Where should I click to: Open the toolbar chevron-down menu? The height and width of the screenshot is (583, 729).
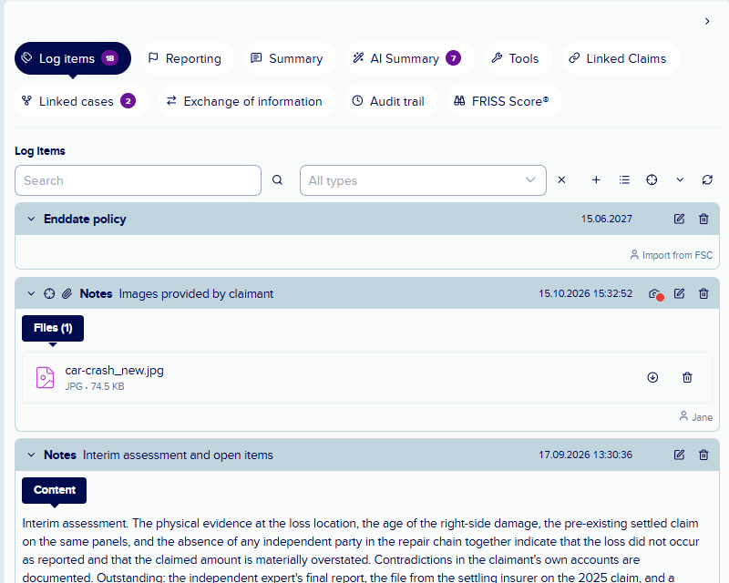tap(679, 180)
